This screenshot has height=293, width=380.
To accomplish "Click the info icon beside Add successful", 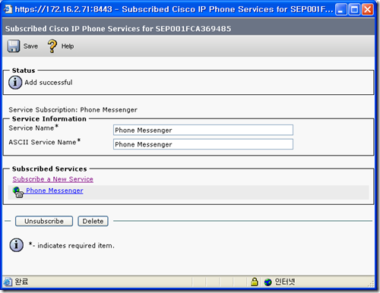I will [x=15, y=82].
